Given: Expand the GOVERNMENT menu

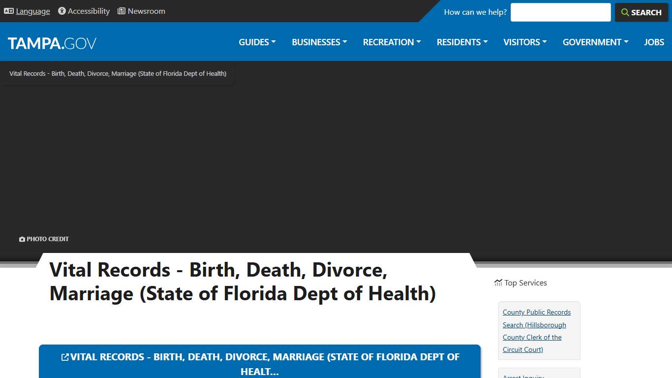Looking at the screenshot, I should pyautogui.click(x=595, y=42).
